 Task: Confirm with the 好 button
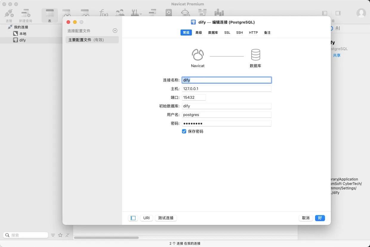[x=320, y=218]
